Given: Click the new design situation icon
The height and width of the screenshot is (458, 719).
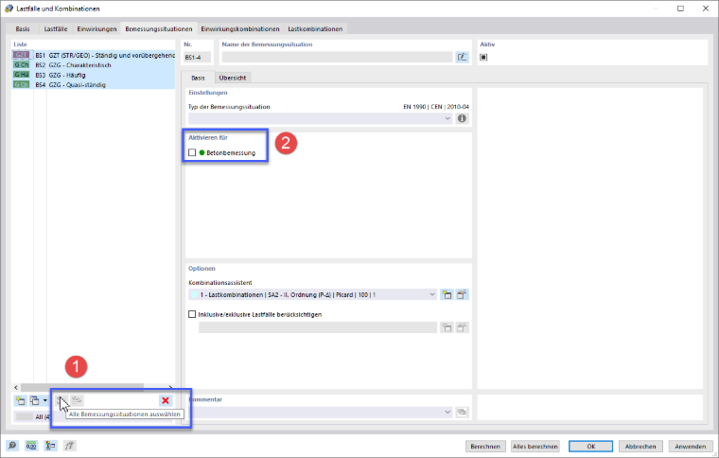Looking at the screenshot, I should coord(21,400).
